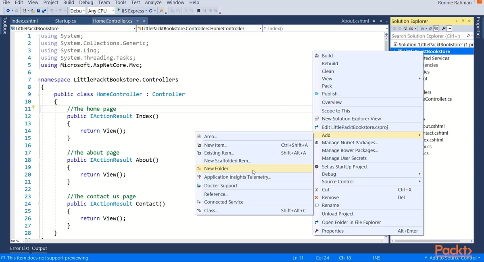Click the wrench Properties icon in Solution Explorer
This screenshot has width=484, height=262.
pos(443,29)
